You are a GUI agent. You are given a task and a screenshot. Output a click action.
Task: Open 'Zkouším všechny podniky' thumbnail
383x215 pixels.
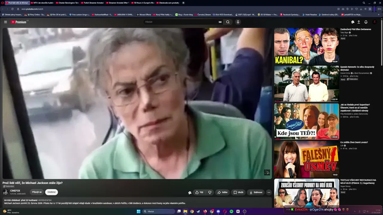click(x=307, y=193)
